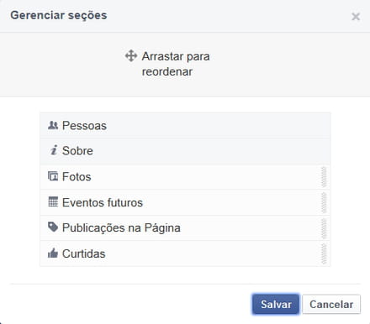The image size is (370, 324).
Task: Click the tag icon beside Publicações na Página
Action: [53, 227]
